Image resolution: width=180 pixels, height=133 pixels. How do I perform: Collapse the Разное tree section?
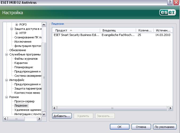click(x=7, y=97)
